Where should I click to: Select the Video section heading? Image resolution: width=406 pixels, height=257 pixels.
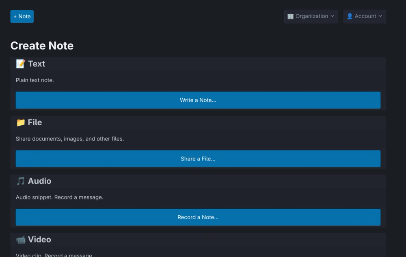point(39,240)
